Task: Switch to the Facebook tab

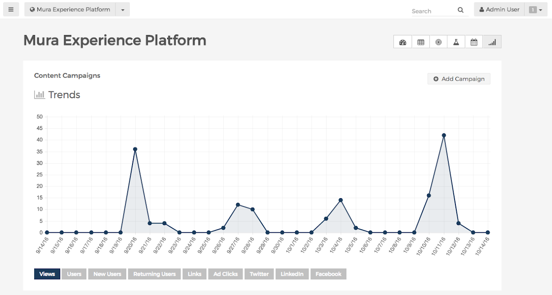Action: 328,274
